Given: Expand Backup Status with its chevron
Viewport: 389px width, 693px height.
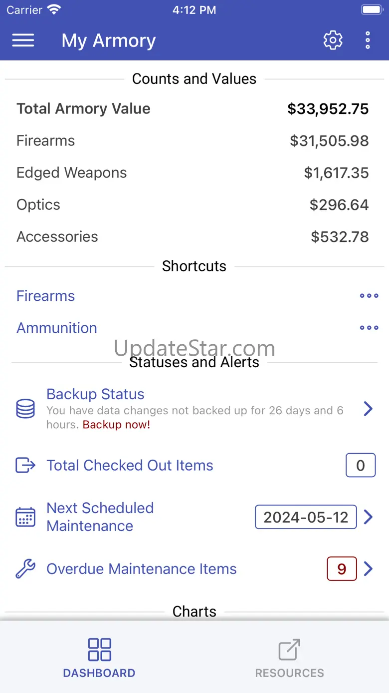Looking at the screenshot, I should coord(368,409).
